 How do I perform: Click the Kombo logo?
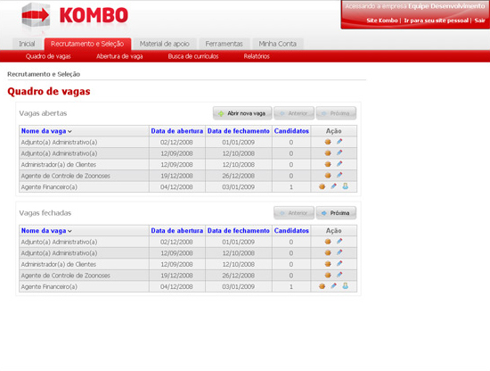pyautogui.click(x=75, y=16)
